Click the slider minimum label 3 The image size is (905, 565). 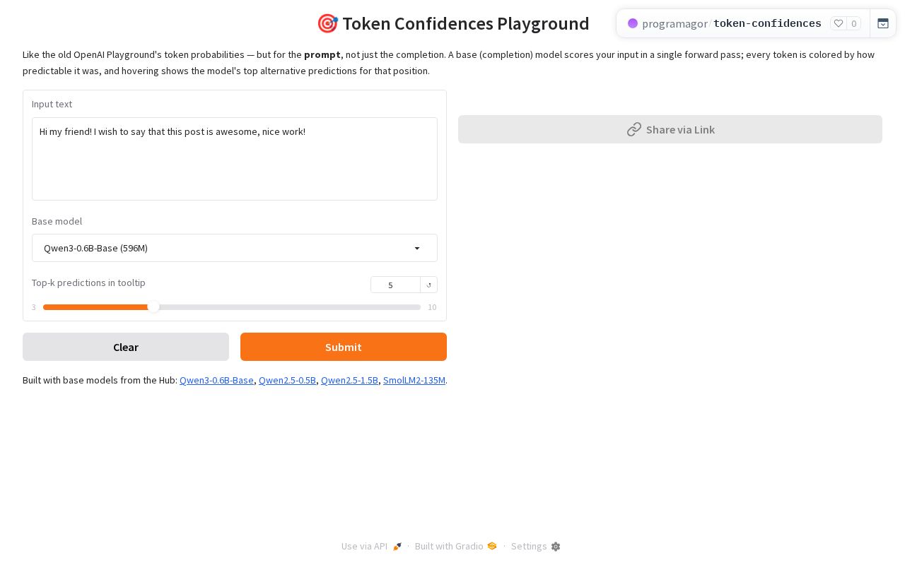[34, 307]
